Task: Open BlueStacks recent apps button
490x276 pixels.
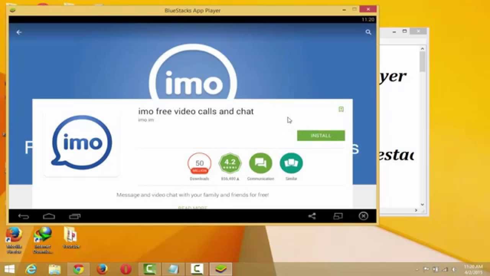Action: tap(75, 217)
